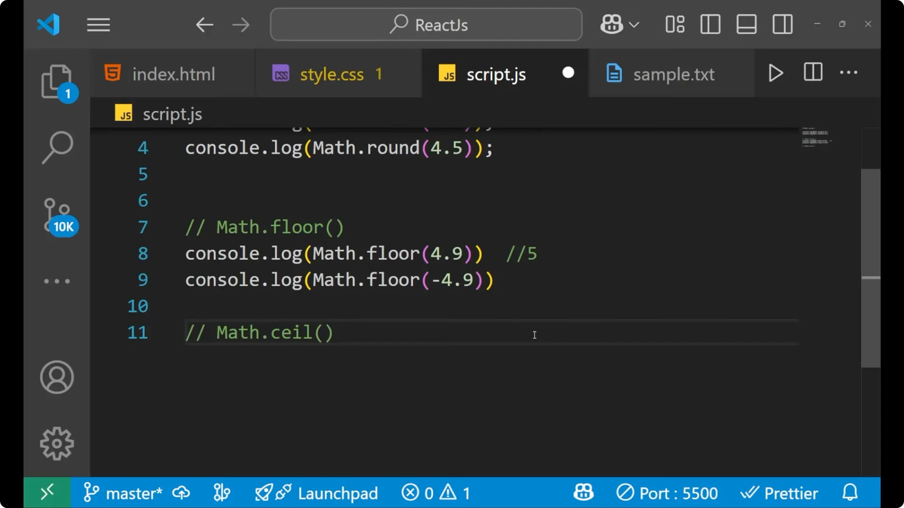Open the application hamburger menu
The height and width of the screenshot is (508, 904).
tap(98, 24)
